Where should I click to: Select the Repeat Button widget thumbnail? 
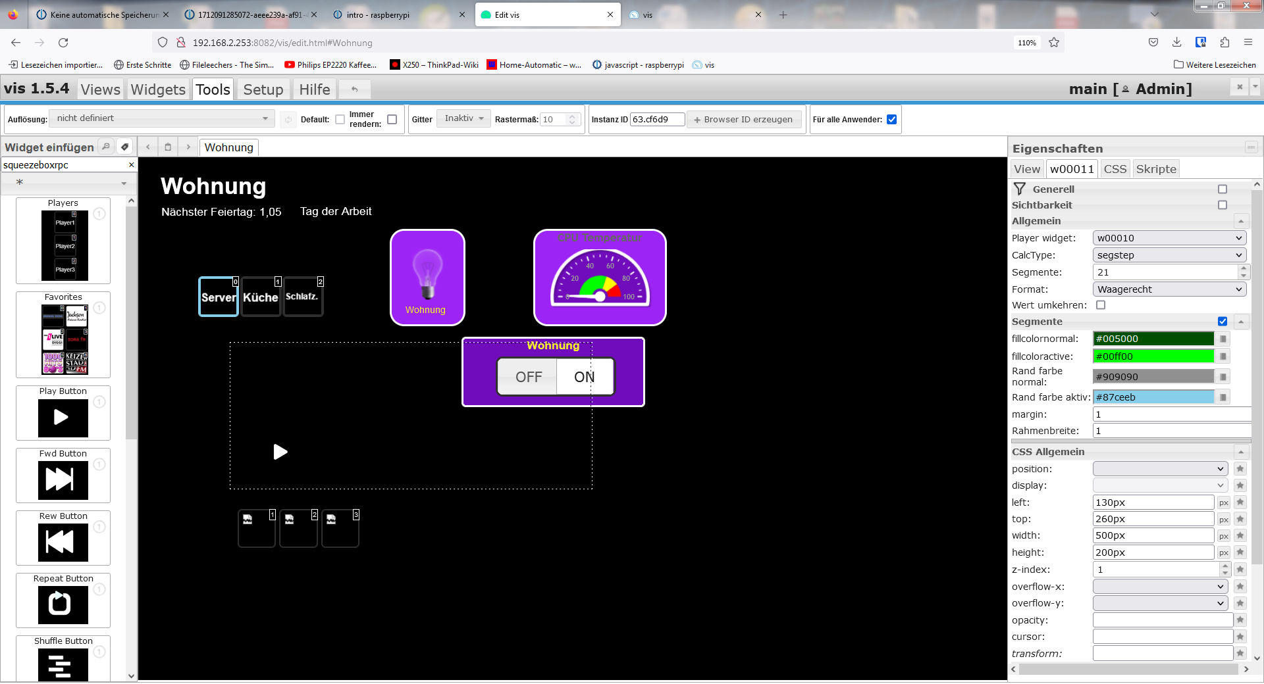coord(63,604)
